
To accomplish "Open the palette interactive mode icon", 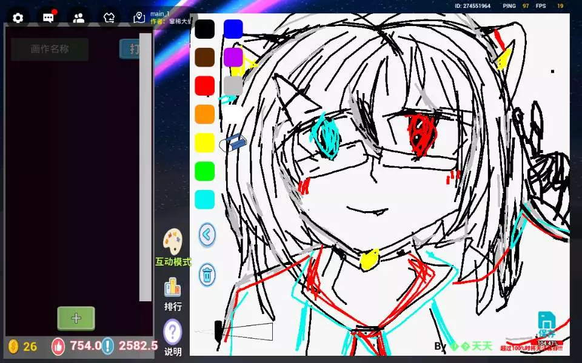I will pyautogui.click(x=173, y=241).
